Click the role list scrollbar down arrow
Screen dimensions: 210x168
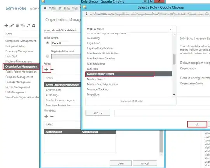click(174, 95)
